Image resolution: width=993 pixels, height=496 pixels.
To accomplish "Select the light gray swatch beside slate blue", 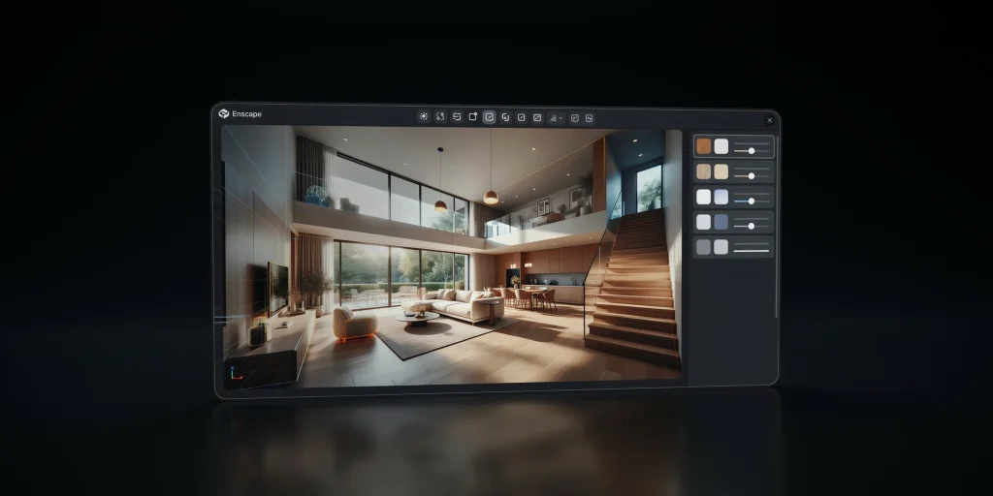I will coord(704,222).
